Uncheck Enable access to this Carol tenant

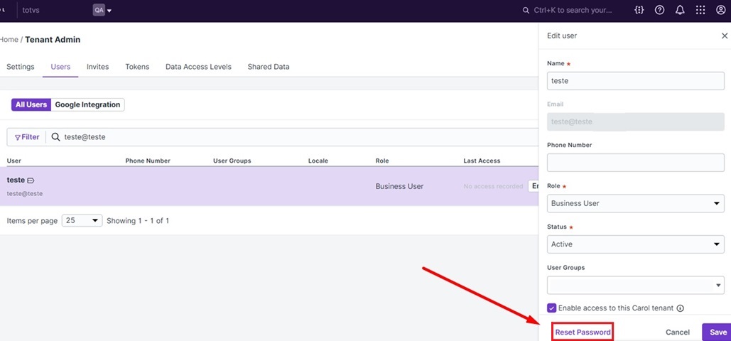[x=551, y=308]
